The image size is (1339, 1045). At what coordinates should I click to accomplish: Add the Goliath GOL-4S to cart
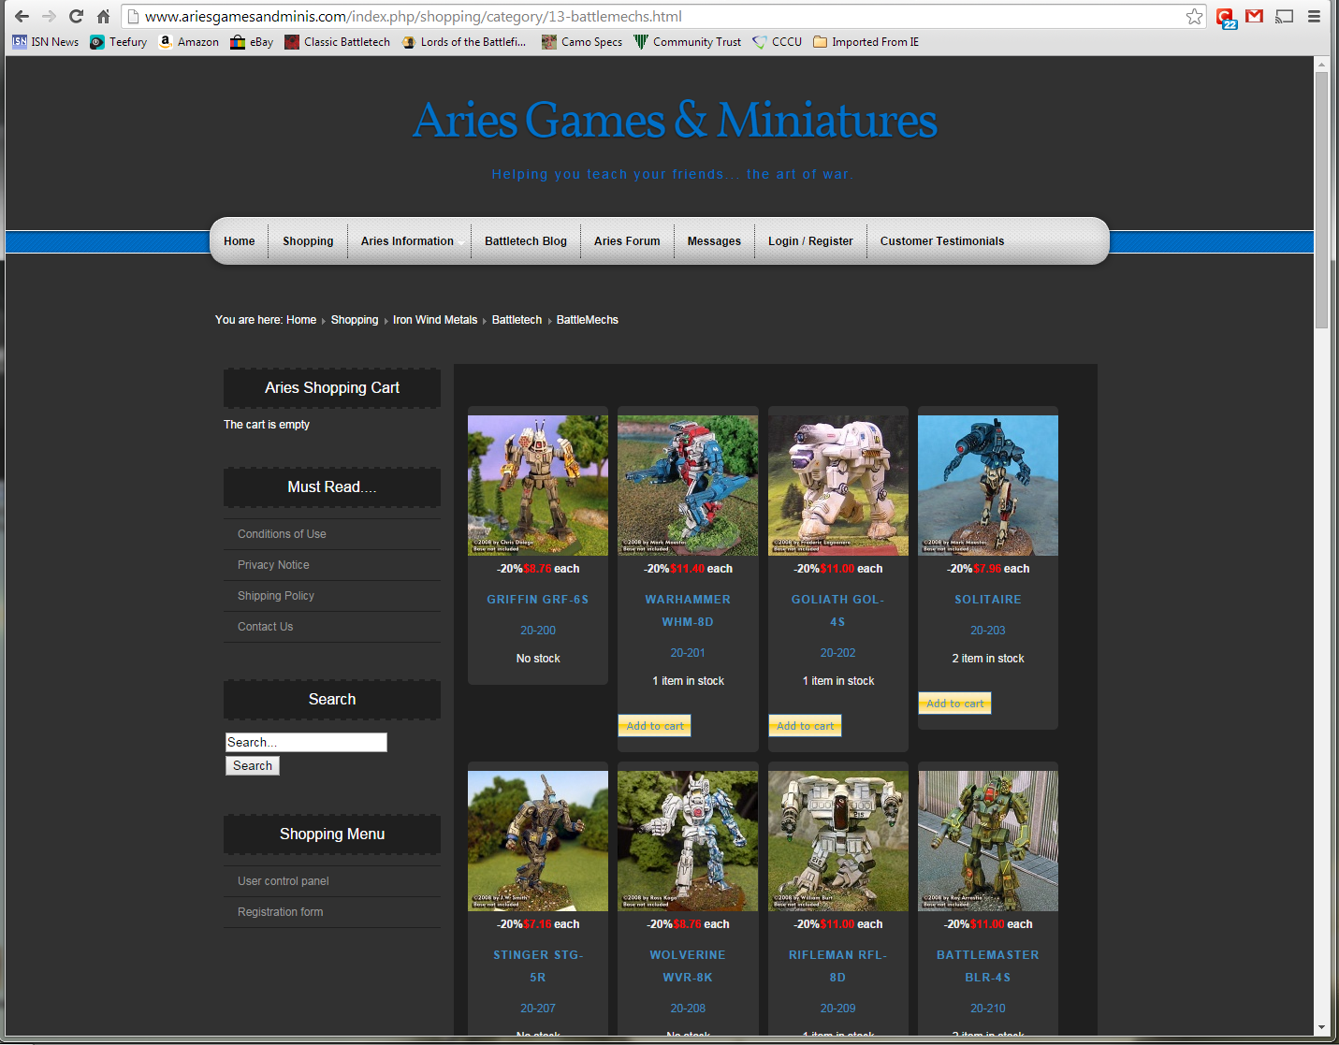(x=805, y=726)
